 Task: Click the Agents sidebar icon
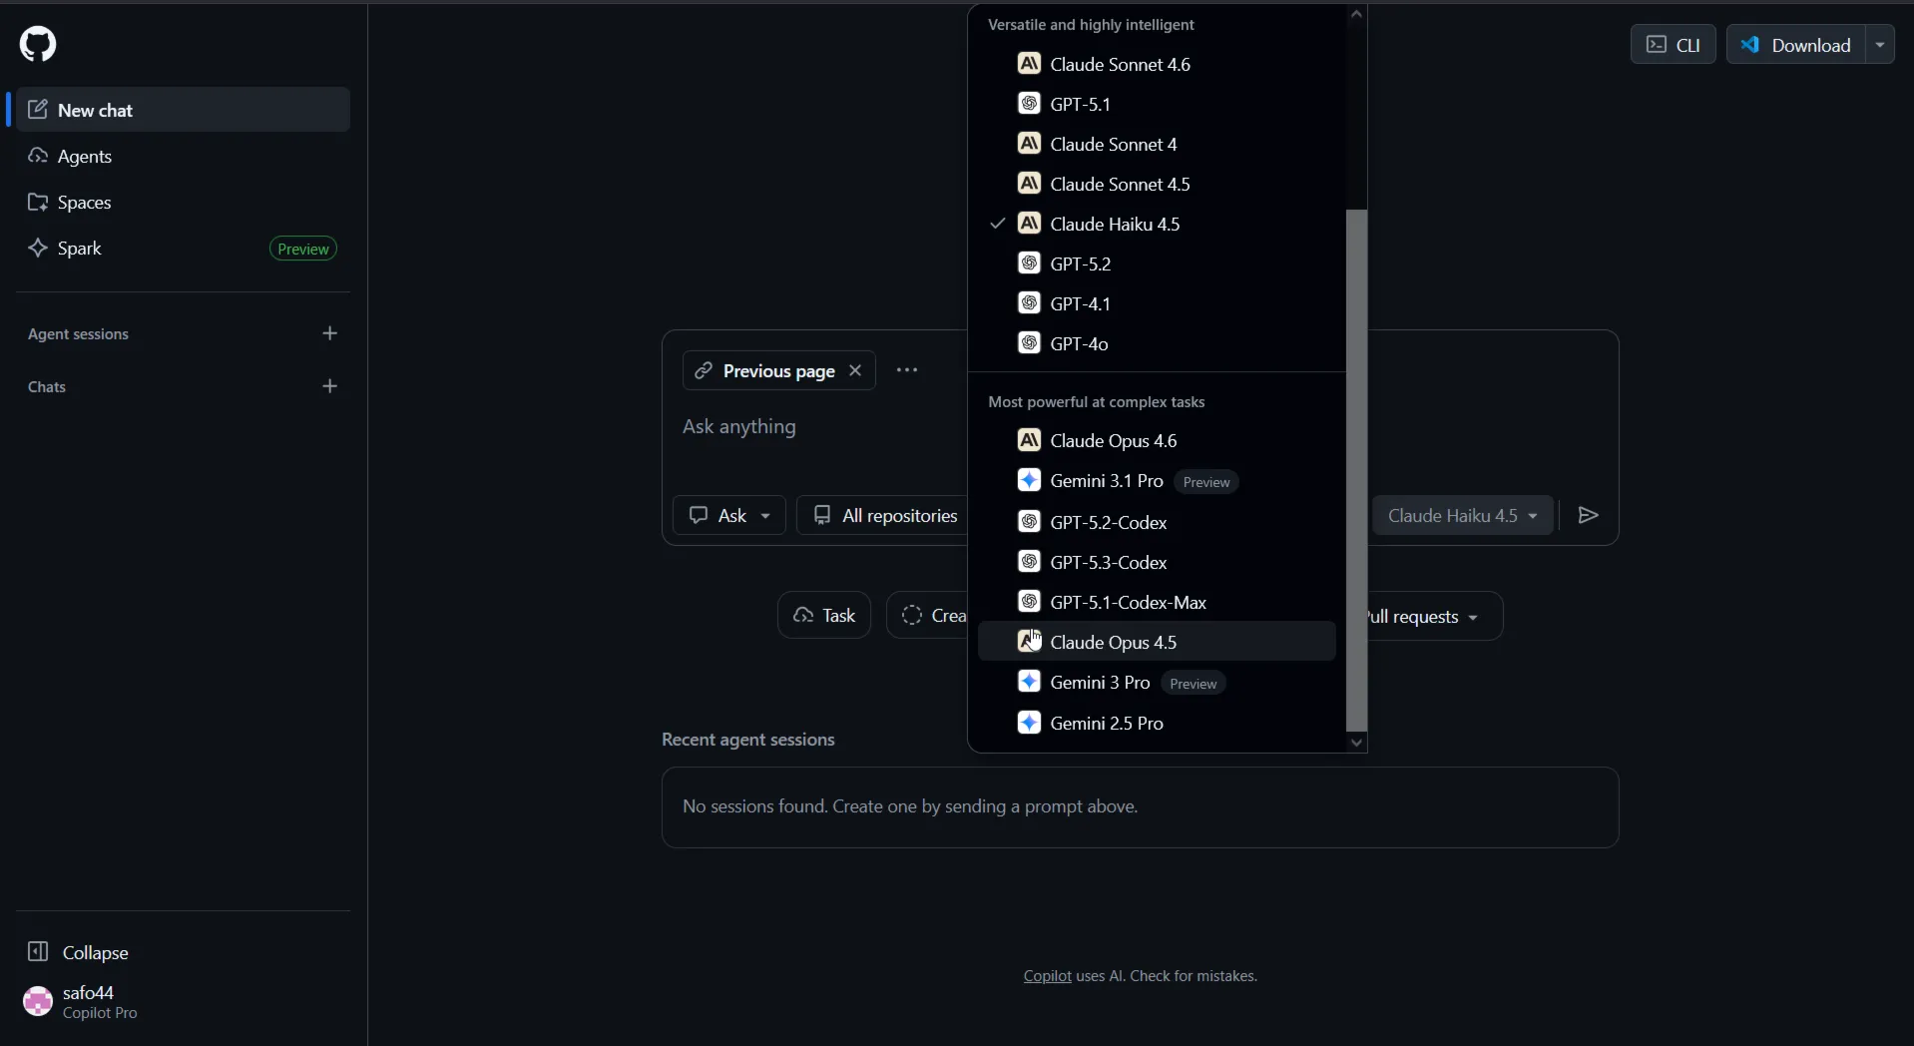(x=38, y=156)
